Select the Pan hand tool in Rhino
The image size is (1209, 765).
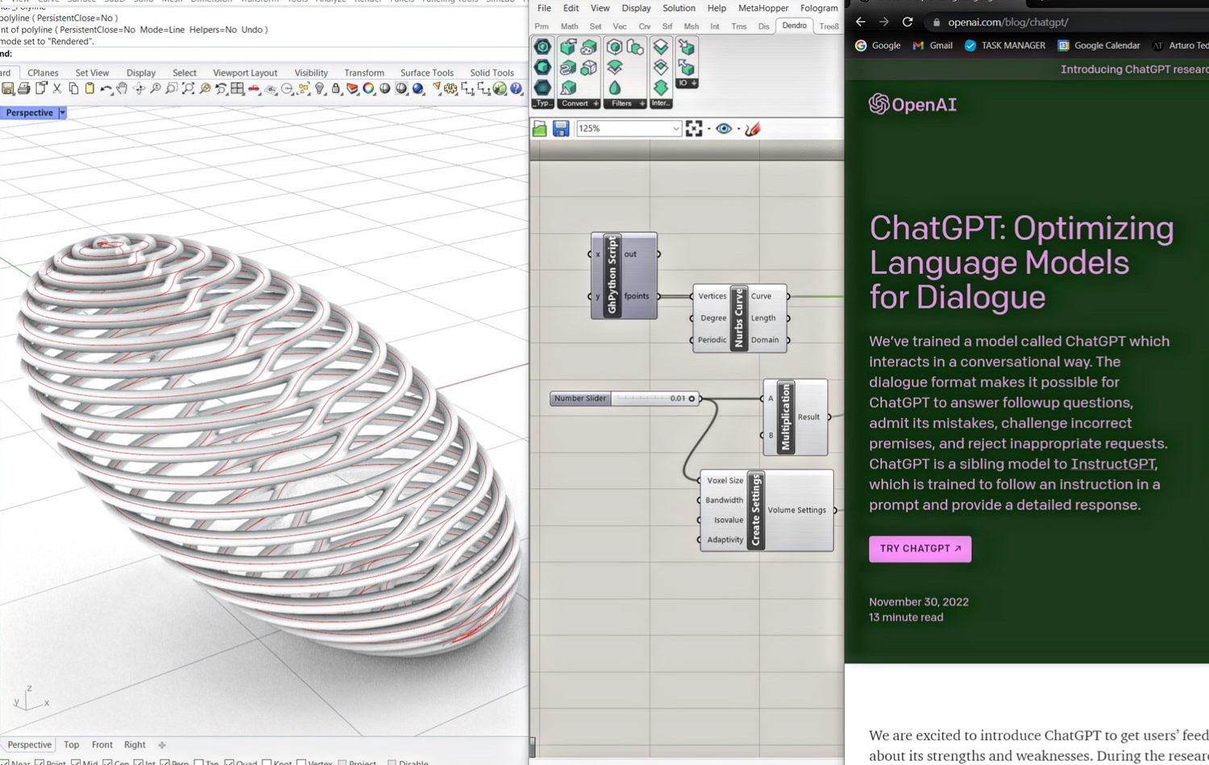tap(122, 89)
